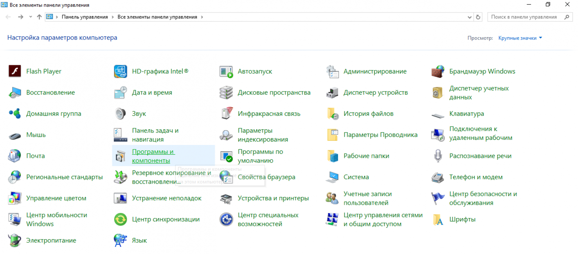This screenshot has width=578, height=254.
Task: Open Резервное копирование и восстановление link
Action: tap(171, 177)
